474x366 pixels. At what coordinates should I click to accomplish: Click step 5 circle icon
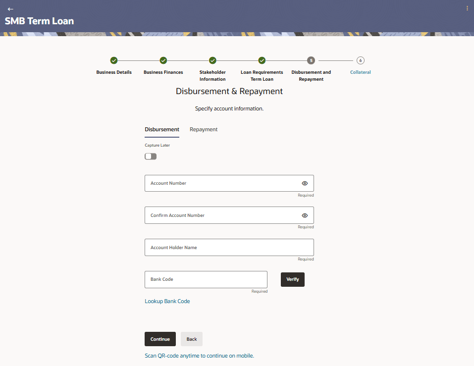click(x=311, y=60)
